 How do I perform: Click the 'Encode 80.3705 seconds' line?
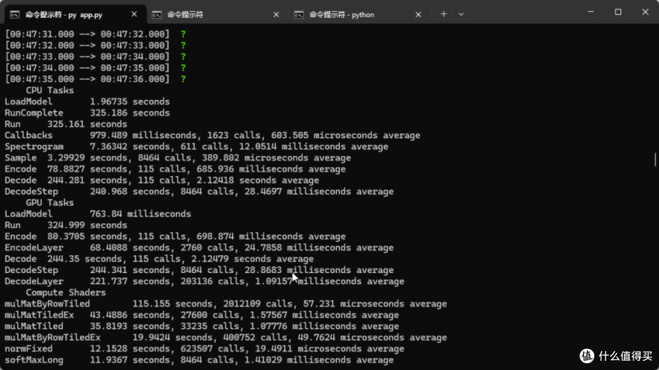point(175,237)
